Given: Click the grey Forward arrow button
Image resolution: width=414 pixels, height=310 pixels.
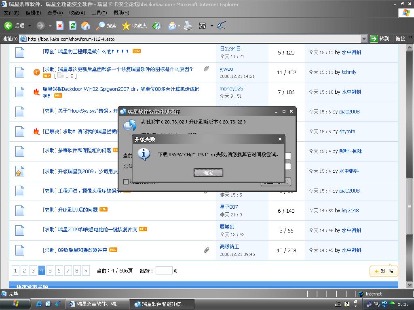Looking at the screenshot, I should tap(41, 25).
